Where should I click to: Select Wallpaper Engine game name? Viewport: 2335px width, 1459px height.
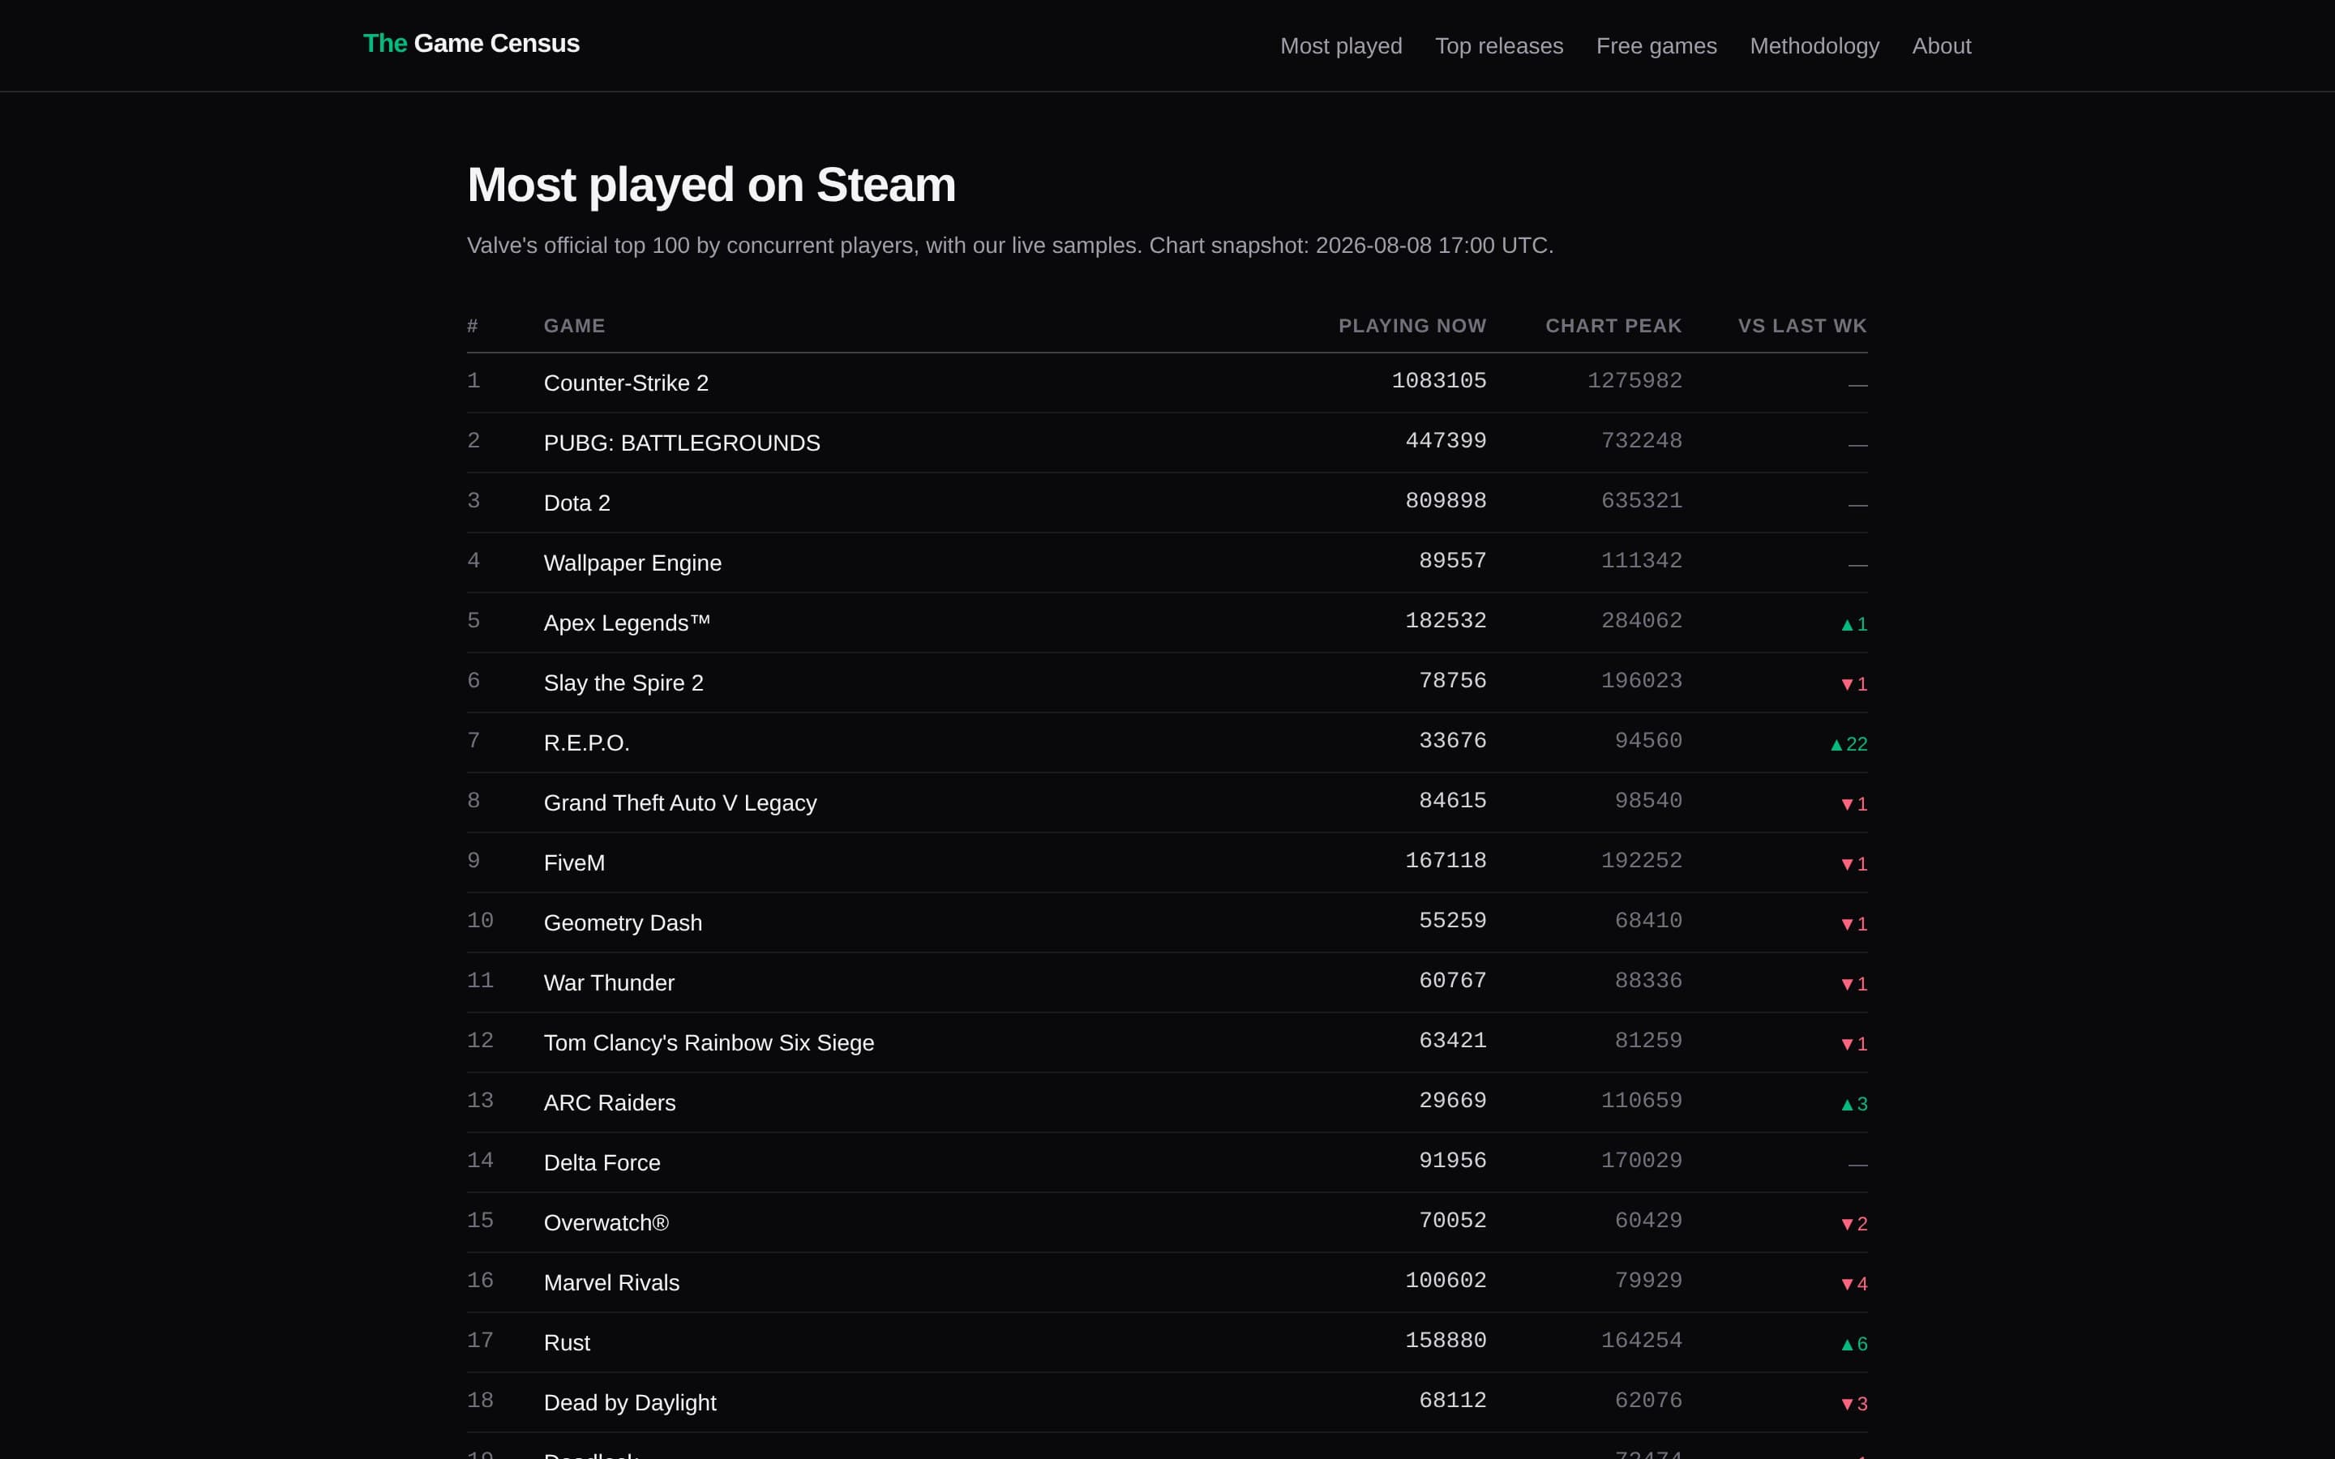633,563
